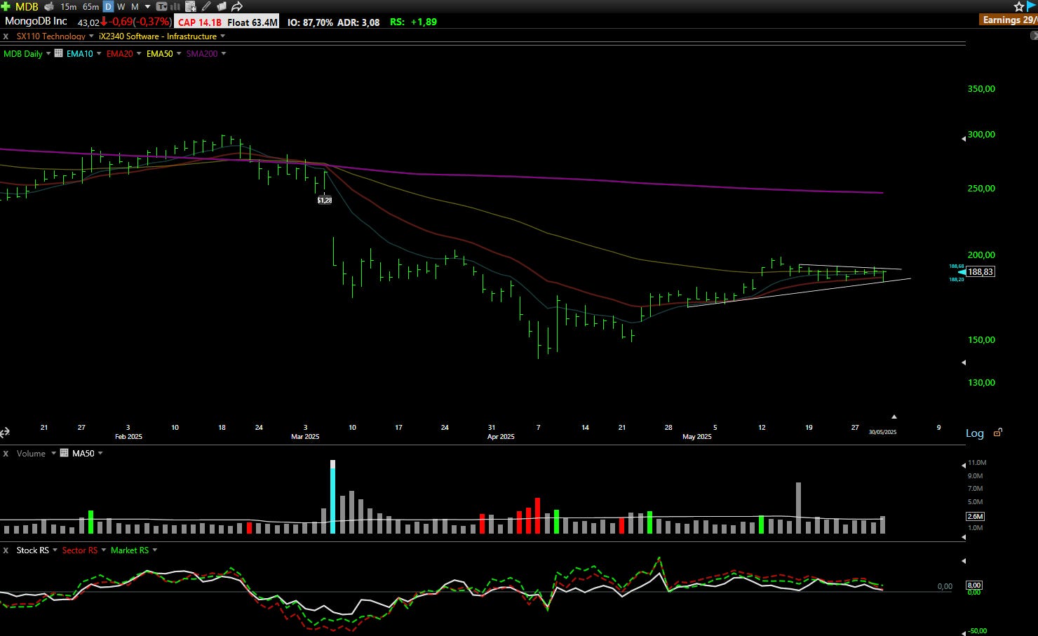Click the 8,00 RS value label
Screen dimensions: 1038x636
pos(974,585)
